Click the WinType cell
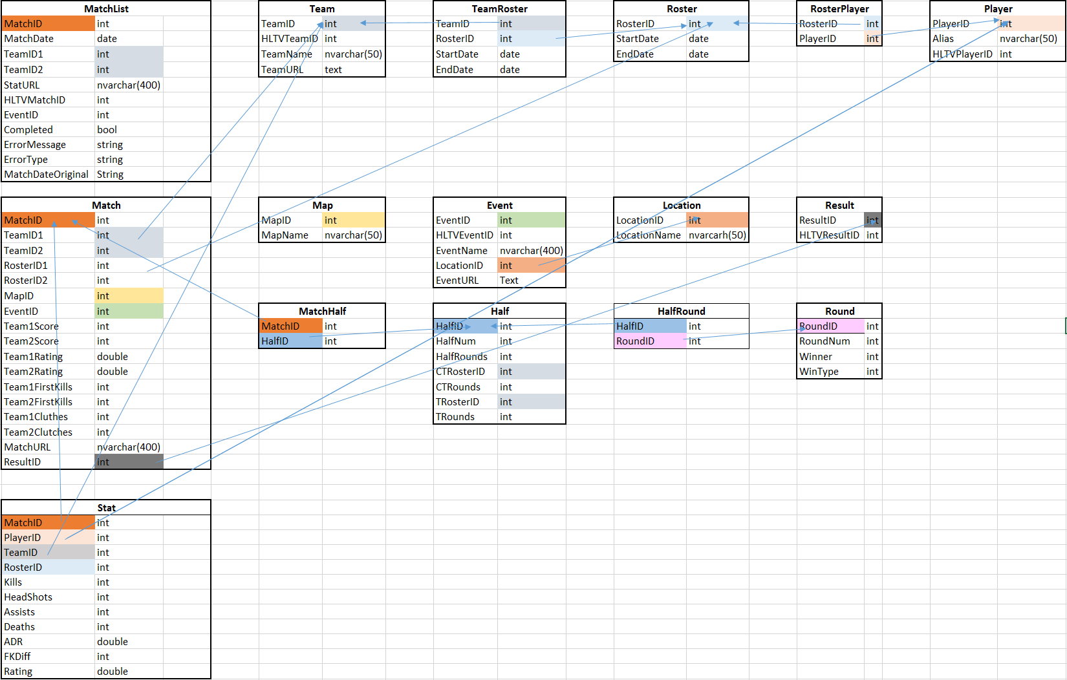Image resolution: width=1067 pixels, height=680 pixels. 830,372
